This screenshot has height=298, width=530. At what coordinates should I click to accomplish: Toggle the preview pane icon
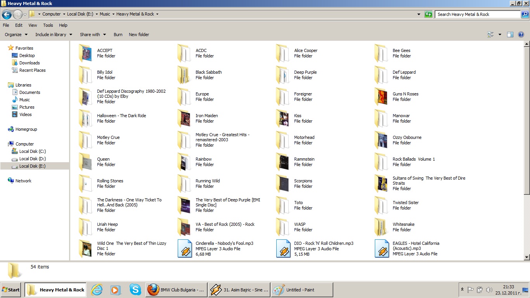(x=510, y=35)
